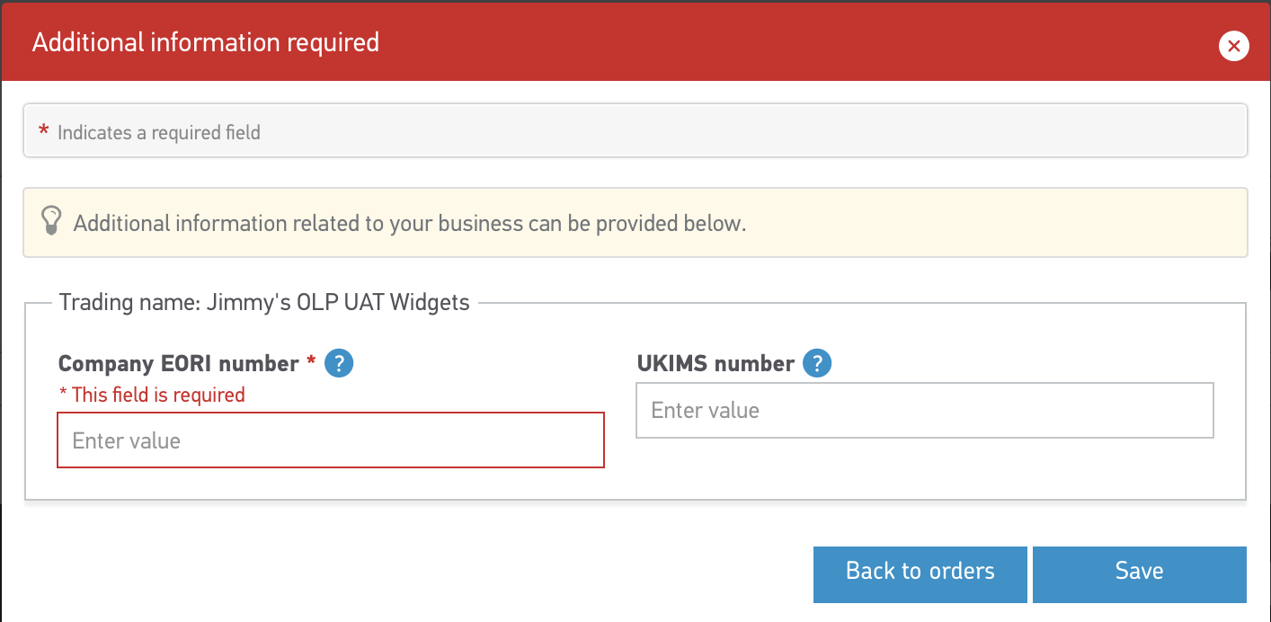
Task: Save the additional information form
Action: tap(1139, 572)
